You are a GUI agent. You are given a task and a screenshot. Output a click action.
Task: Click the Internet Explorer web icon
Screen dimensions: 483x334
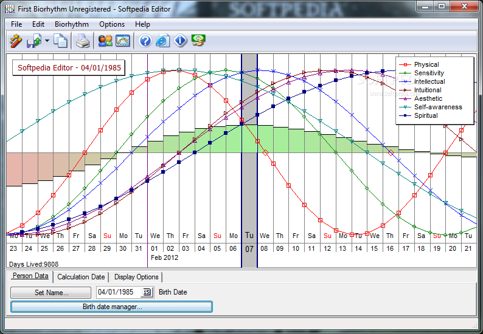162,41
